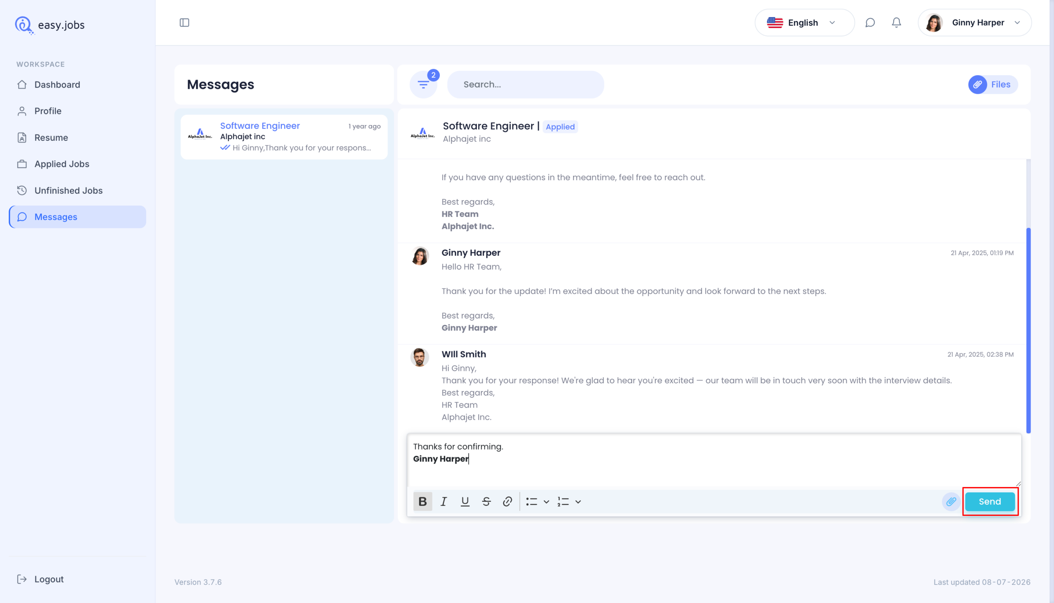Click 'Last updated 08-07-2026' text
1054x603 pixels.
[x=982, y=582]
